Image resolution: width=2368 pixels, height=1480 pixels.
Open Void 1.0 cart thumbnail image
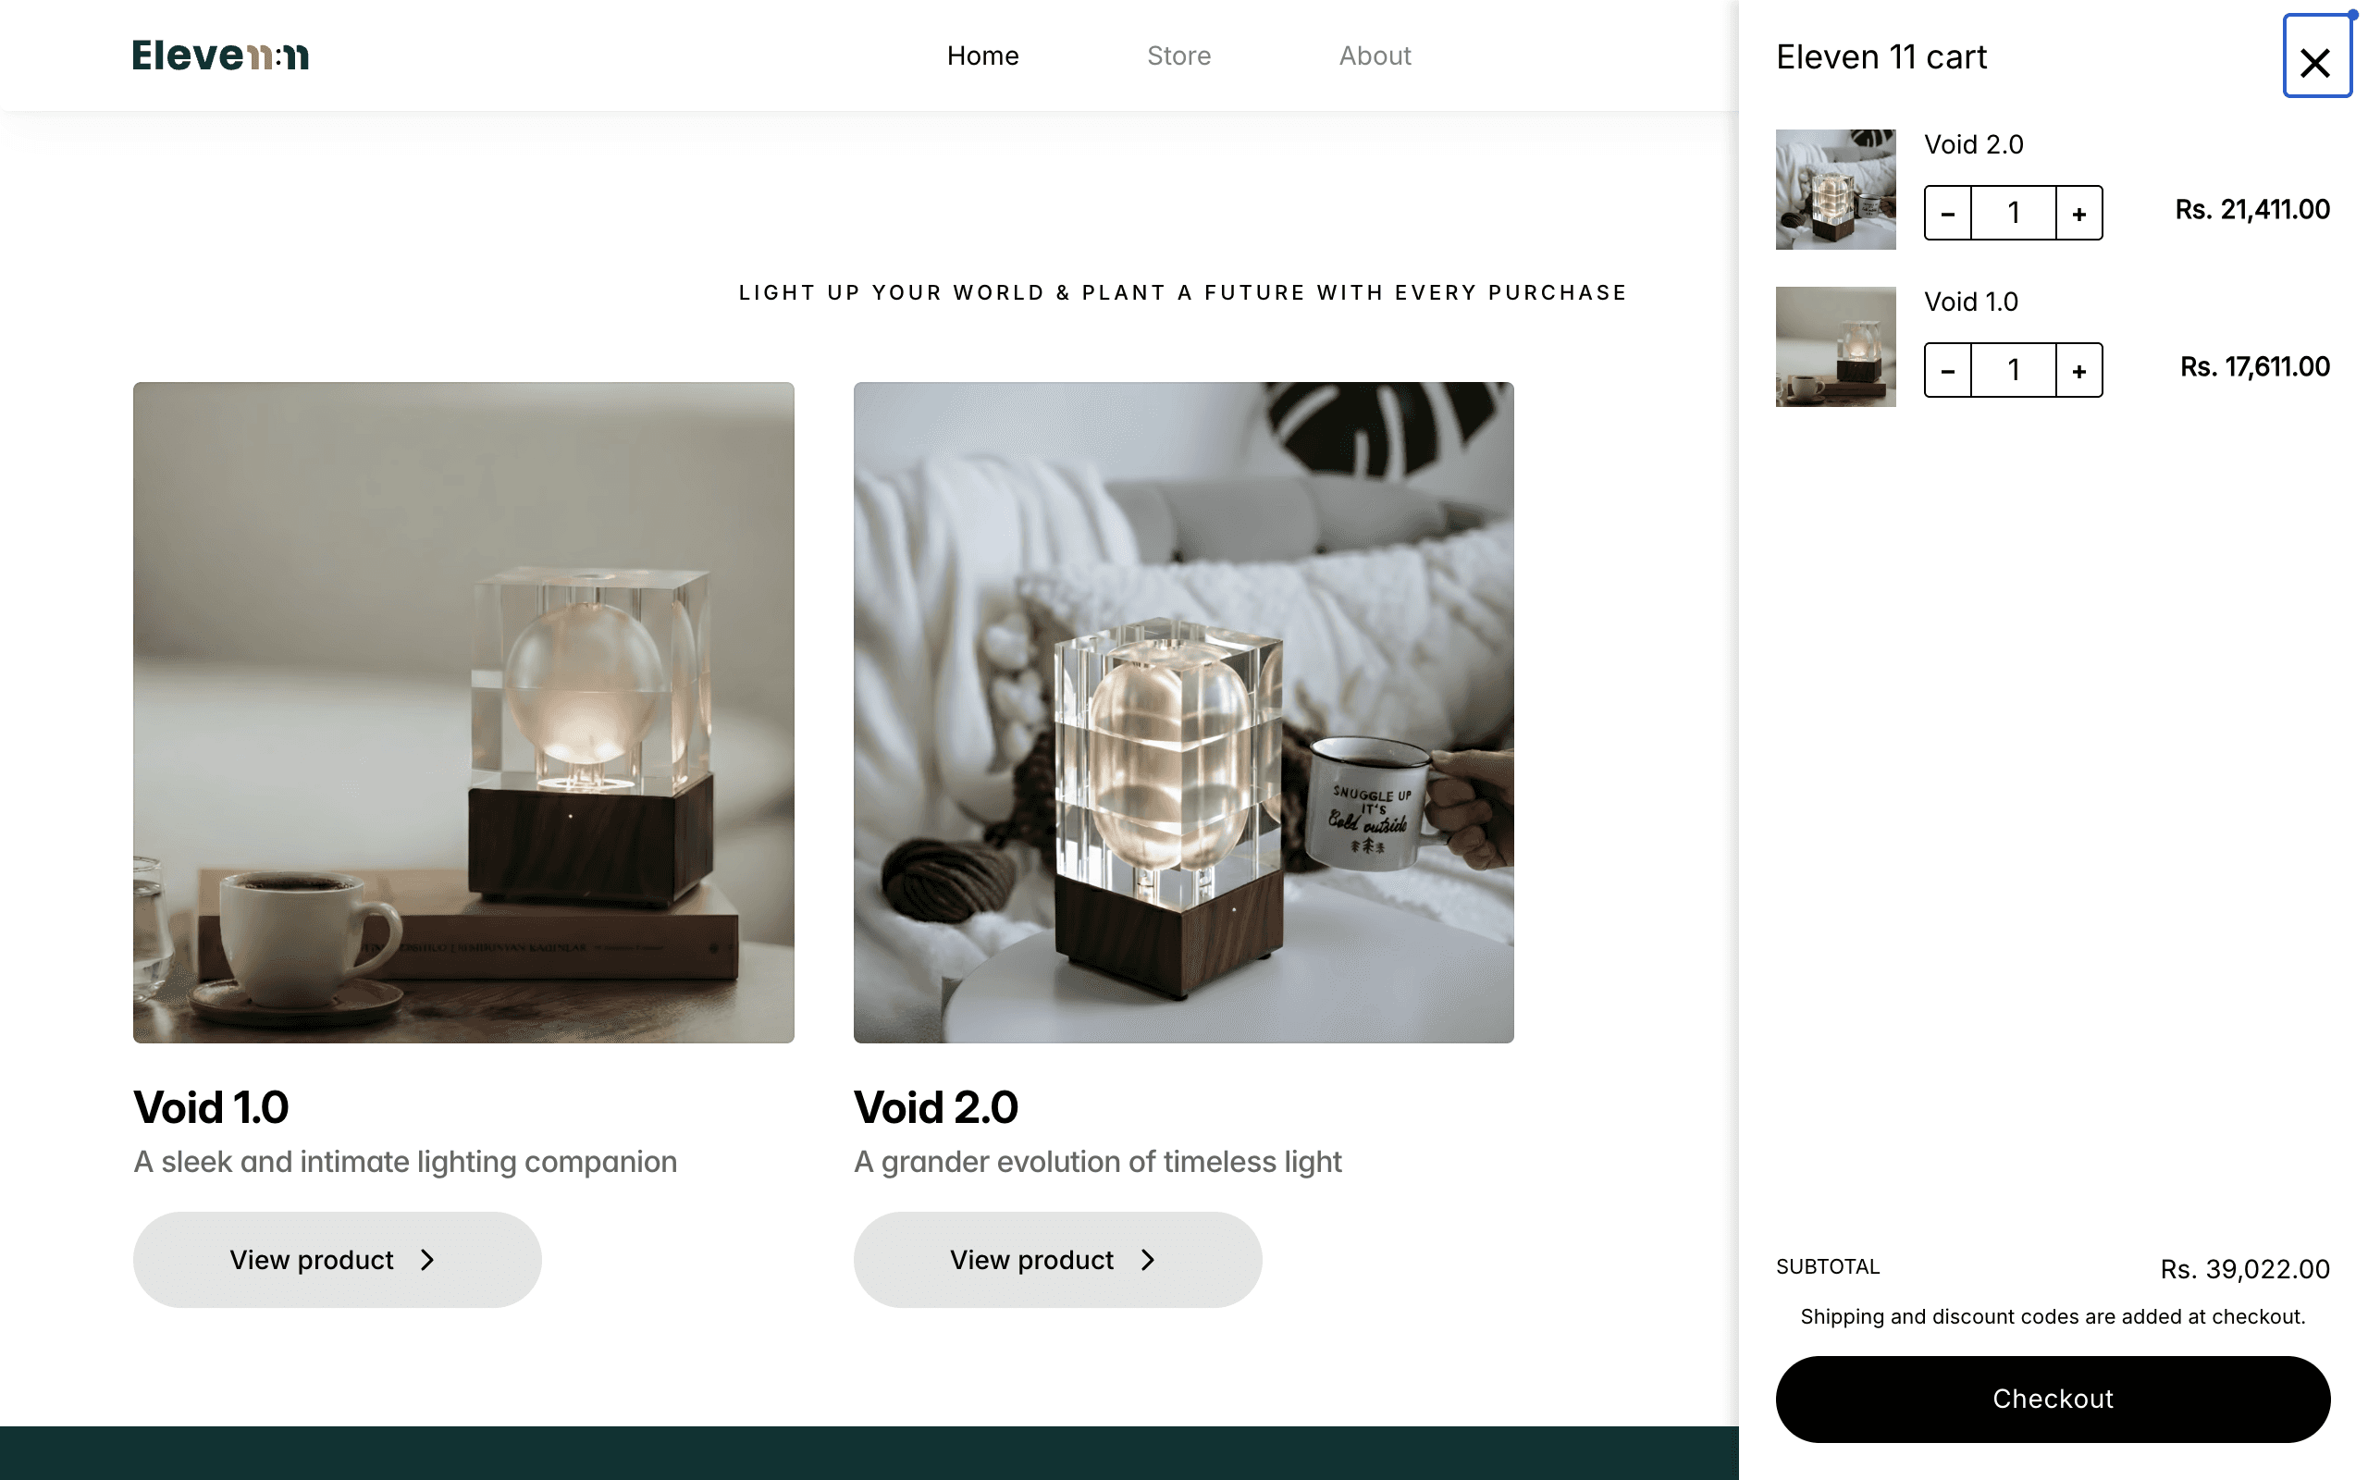tap(1836, 347)
